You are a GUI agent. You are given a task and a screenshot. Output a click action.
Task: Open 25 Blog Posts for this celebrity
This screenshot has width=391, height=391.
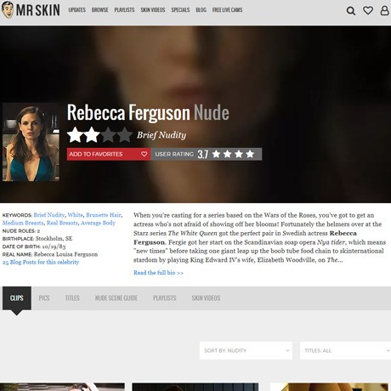pos(41,262)
